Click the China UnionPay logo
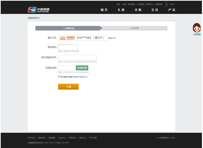203x148 pixels. 39,10
